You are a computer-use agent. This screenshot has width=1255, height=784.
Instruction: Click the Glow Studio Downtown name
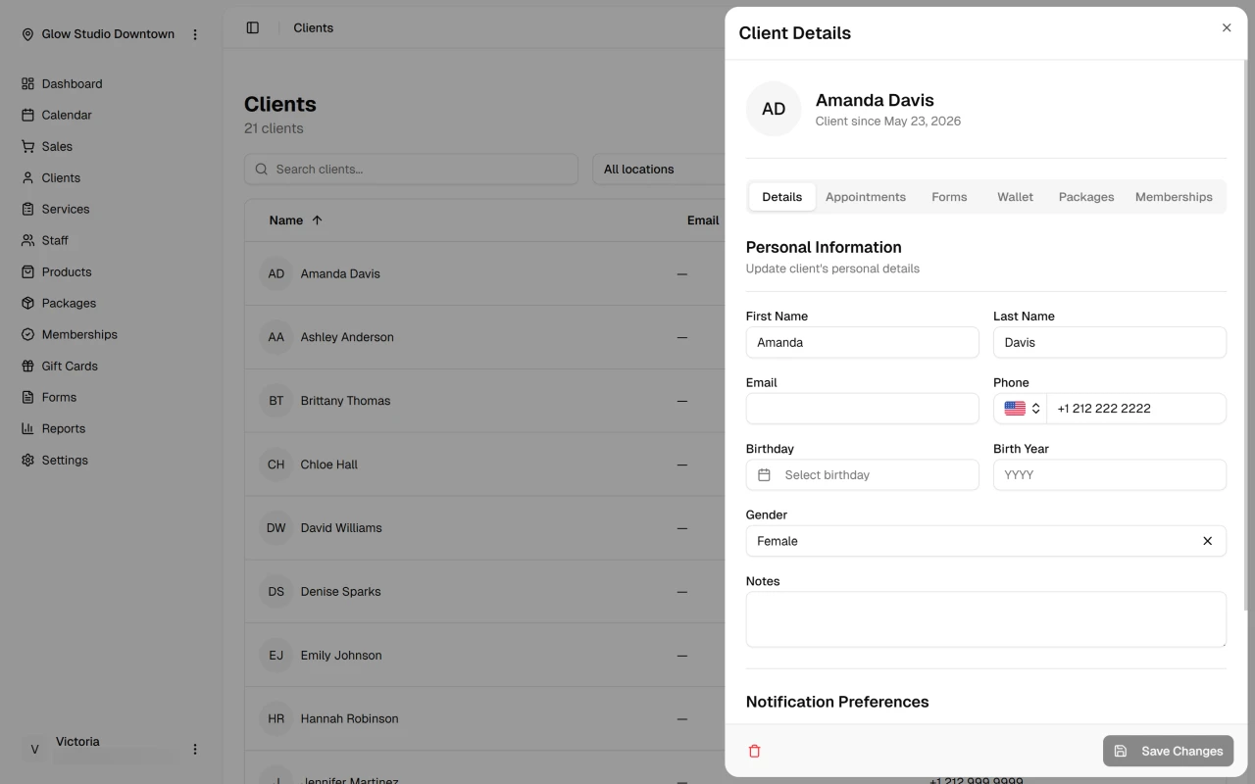[108, 34]
